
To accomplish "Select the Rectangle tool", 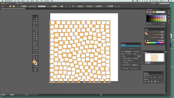I will tap(34, 27).
